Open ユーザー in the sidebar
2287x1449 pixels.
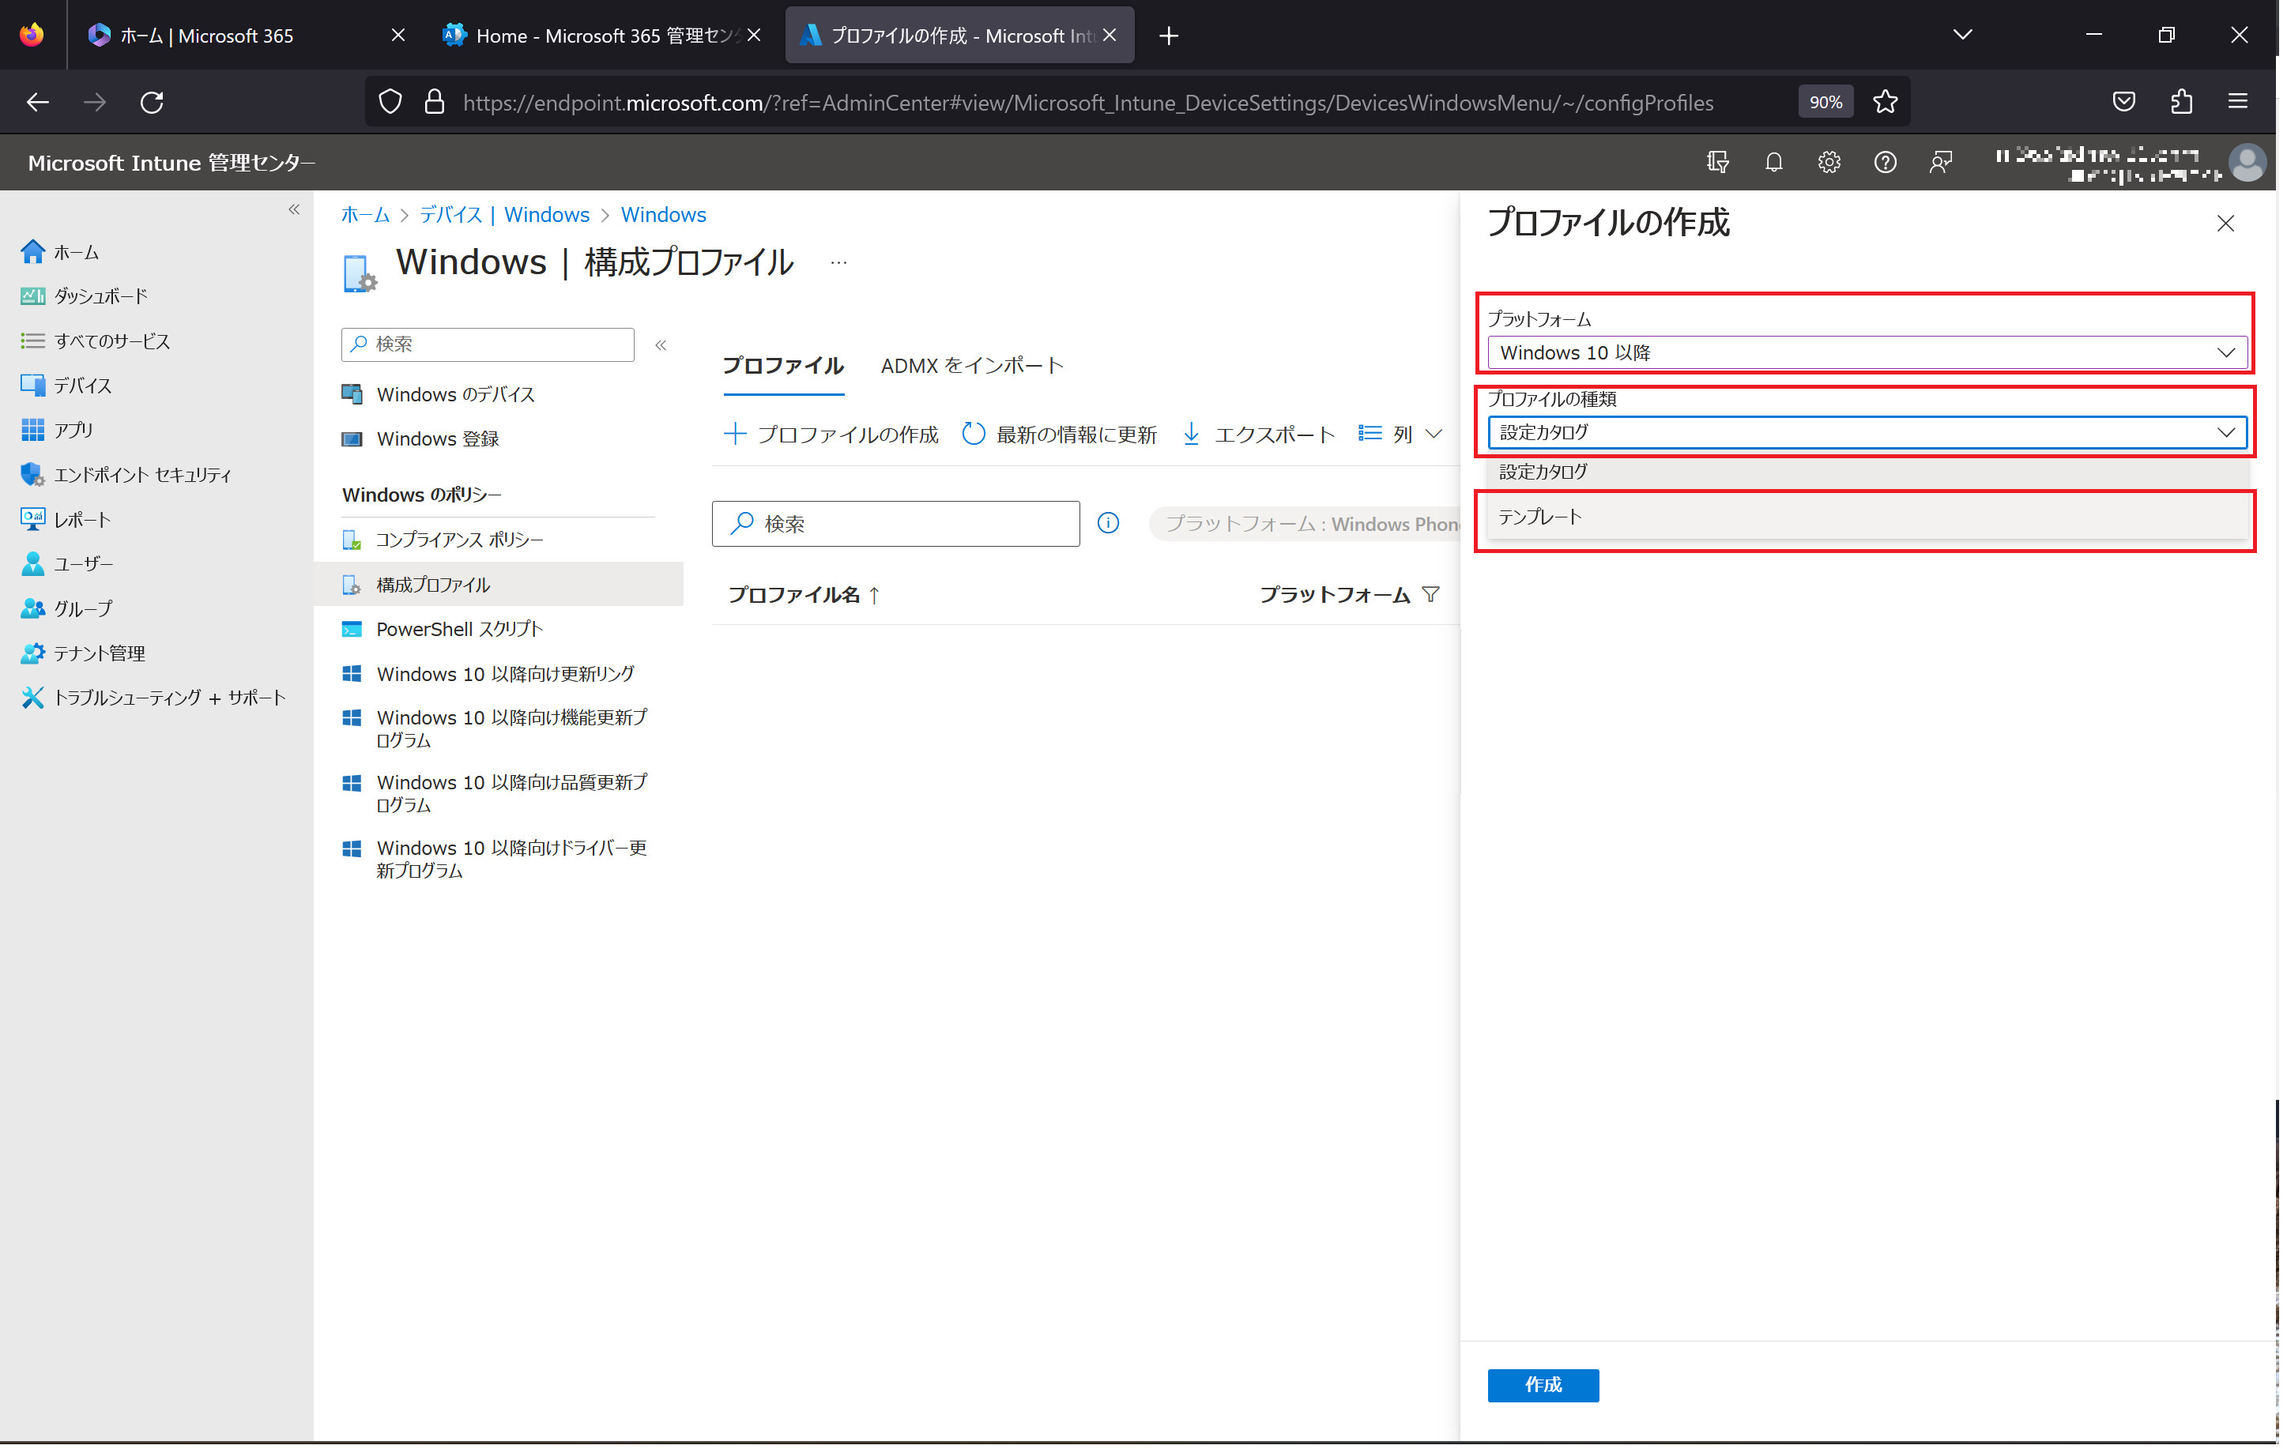(66, 565)
